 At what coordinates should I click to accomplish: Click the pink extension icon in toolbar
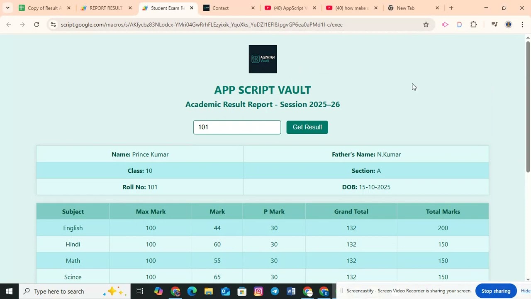(x=445, y=25)
